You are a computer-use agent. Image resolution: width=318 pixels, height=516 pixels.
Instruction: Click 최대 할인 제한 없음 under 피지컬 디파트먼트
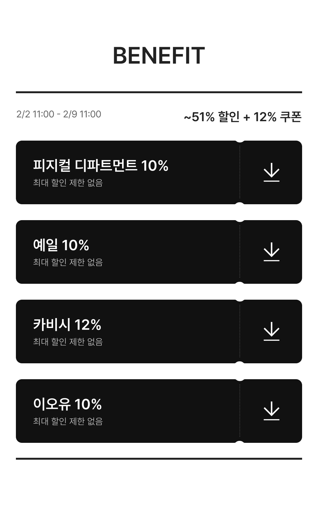[68, 183]
